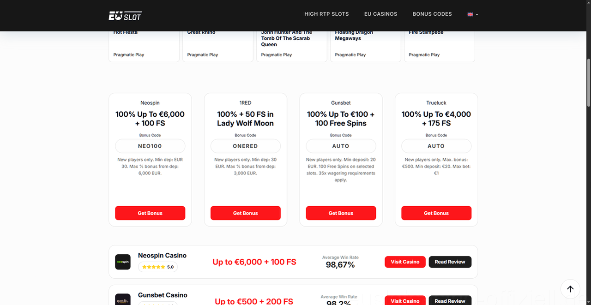The height and width of the screenshot is (305, 591).
Task: Click Read Review for Neospin Casino
Action: [450, 262]
